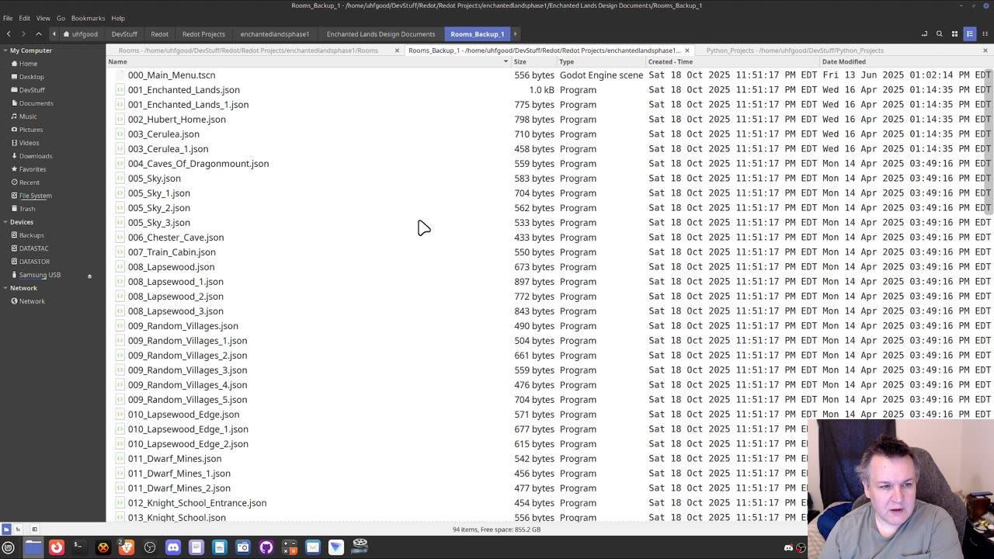Screen dimensions: 994x559
Task: Navigate to uhfgood in path bar
Action: tap(81, 34)
